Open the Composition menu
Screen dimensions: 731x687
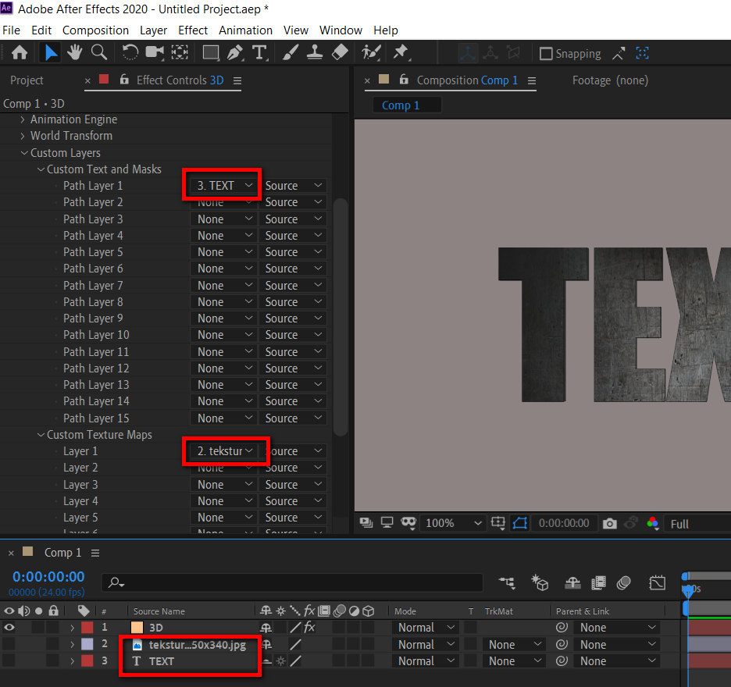(x=95, y=30)
